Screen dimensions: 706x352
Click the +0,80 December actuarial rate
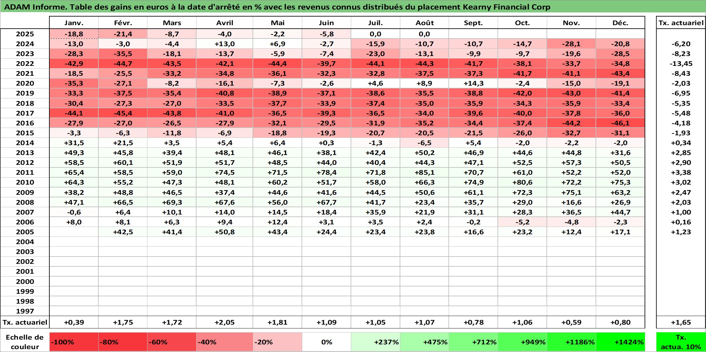[x=620, y=322]
